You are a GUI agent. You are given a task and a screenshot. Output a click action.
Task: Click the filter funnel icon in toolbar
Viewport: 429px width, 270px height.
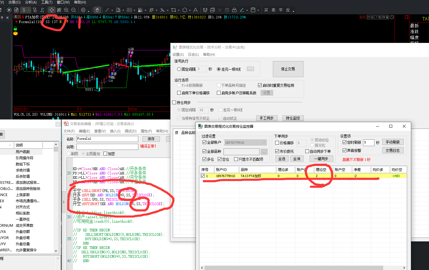tap(35, 10)
